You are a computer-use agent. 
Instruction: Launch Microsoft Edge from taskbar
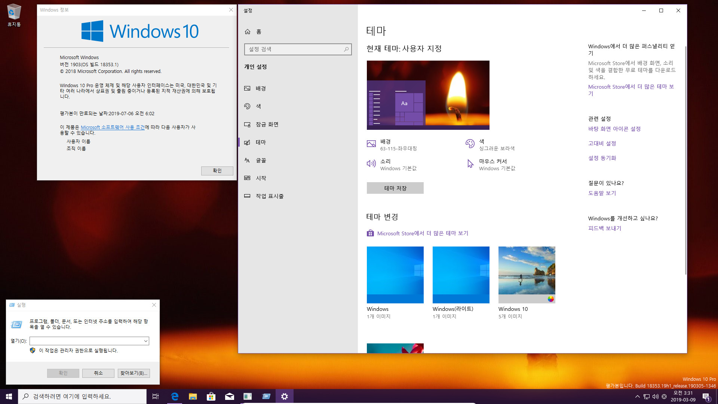174,397
